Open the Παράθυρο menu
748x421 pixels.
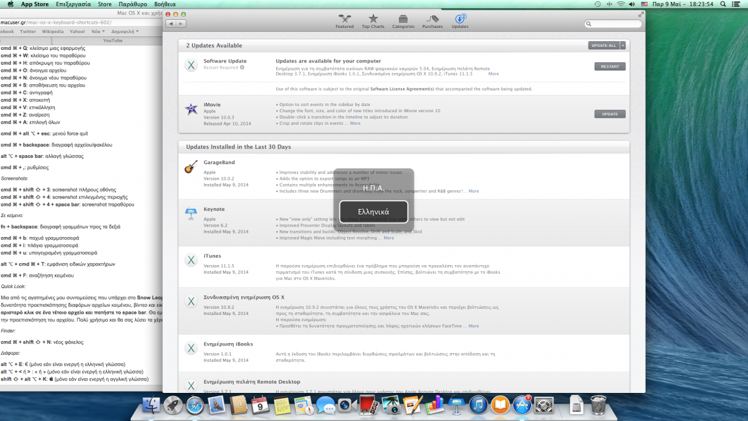point(132,4)
